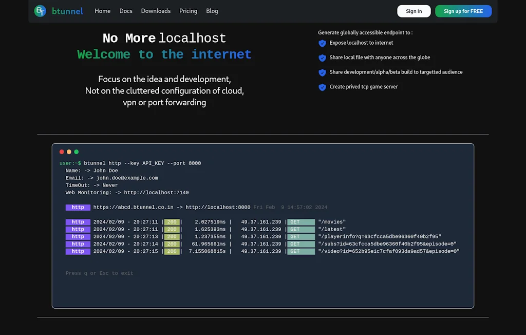Click the btunnel brand name text
526x335 pixels.
pos(67,11)
